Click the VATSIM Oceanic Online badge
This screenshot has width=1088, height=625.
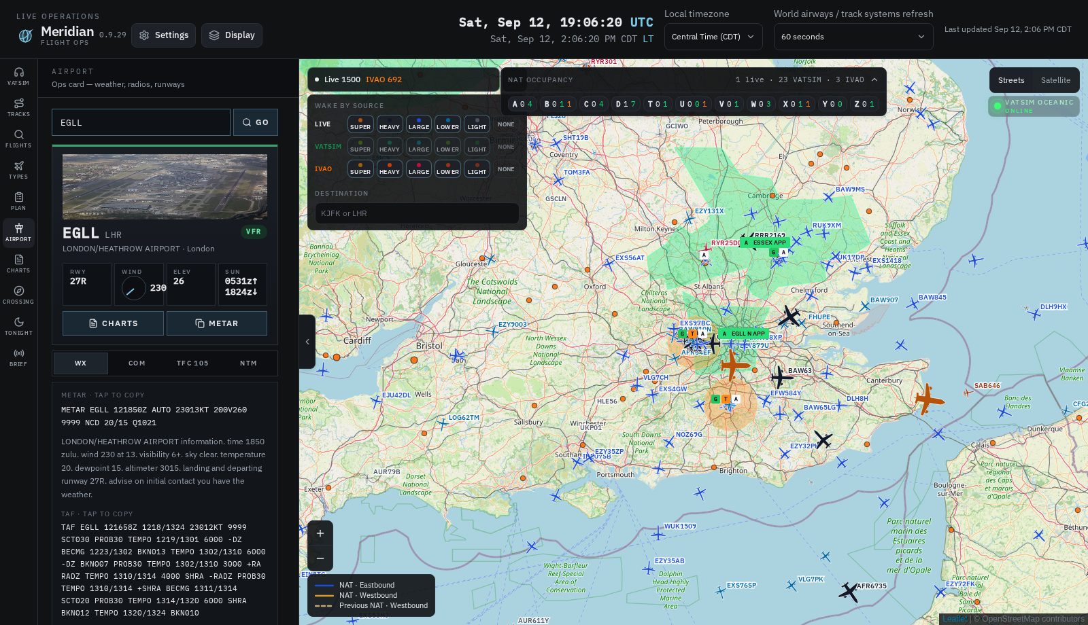pos(1034,106)
